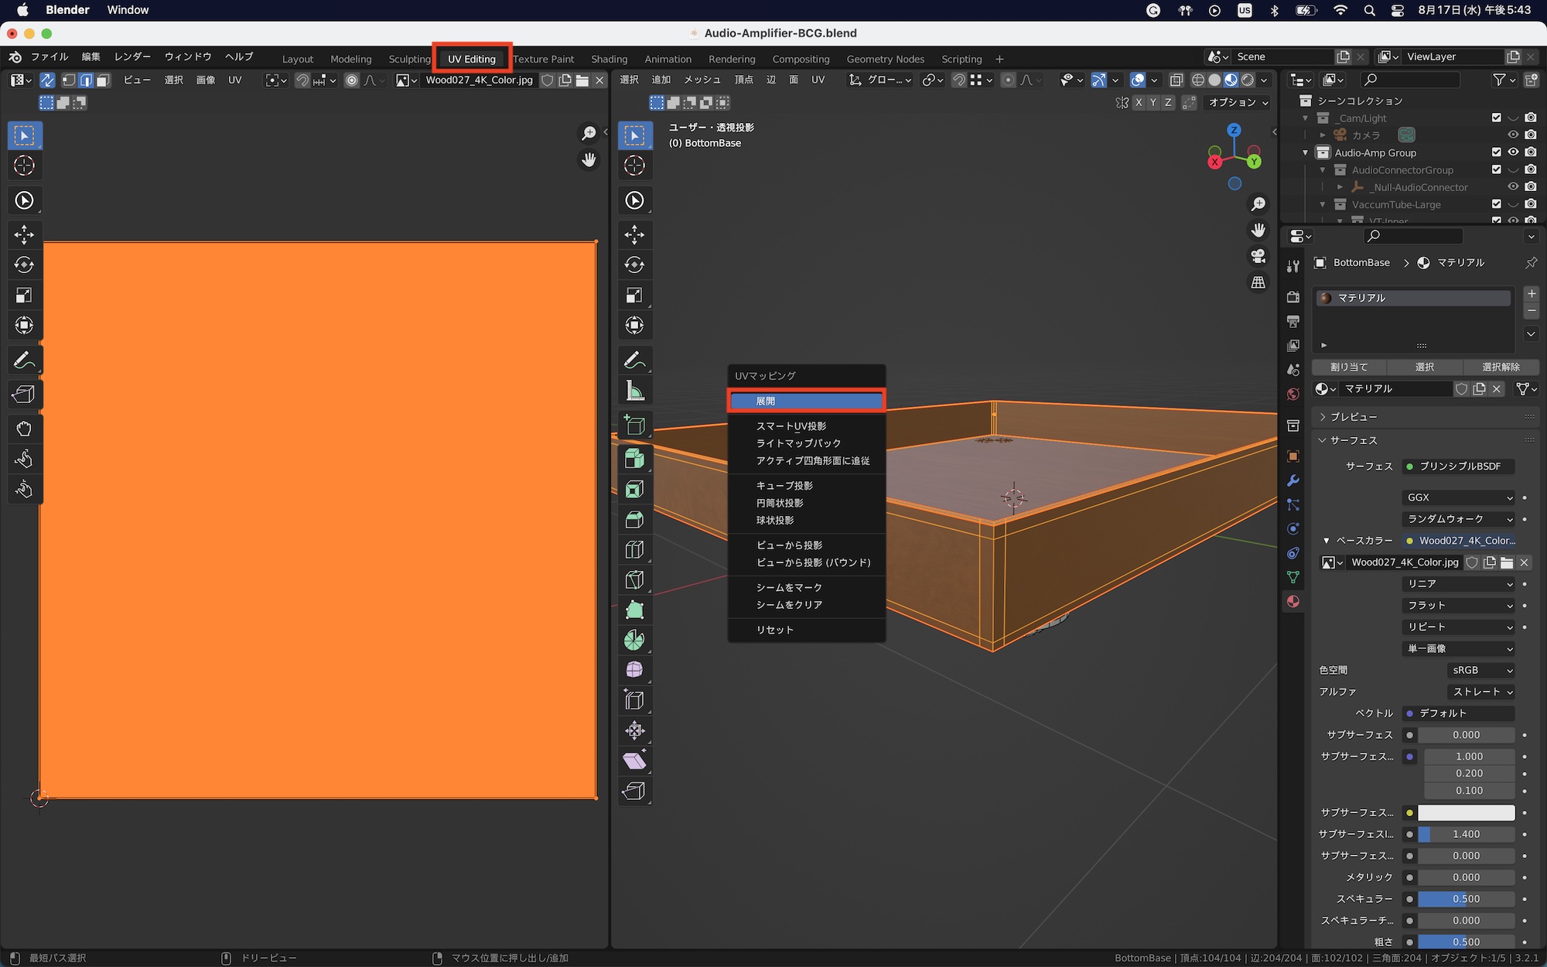Select the Knife tool in 3D viewport

(x=634, y=580)
